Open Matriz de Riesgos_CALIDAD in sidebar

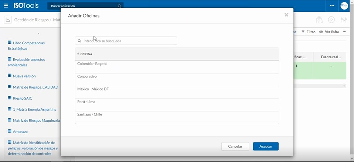coord(35,87)
